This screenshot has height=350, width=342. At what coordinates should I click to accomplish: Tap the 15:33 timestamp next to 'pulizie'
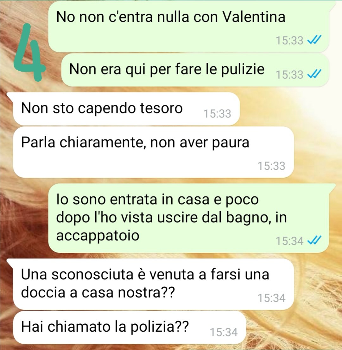coord(289,74)
